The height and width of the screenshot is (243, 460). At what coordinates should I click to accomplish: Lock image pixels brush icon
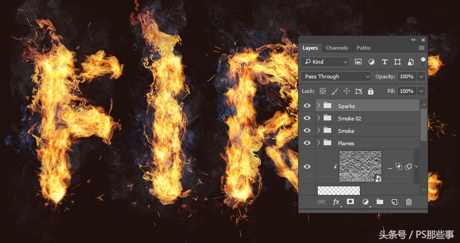[x=335, y=91]
